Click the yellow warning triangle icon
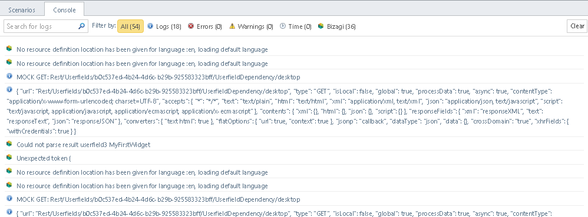The image size is (588, 217). tap(232, 26)
